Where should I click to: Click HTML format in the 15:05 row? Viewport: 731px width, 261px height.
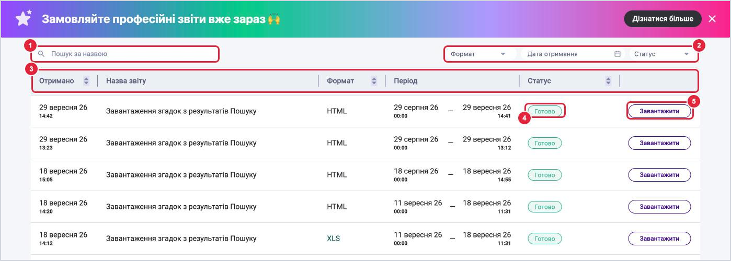click(337, 175)
